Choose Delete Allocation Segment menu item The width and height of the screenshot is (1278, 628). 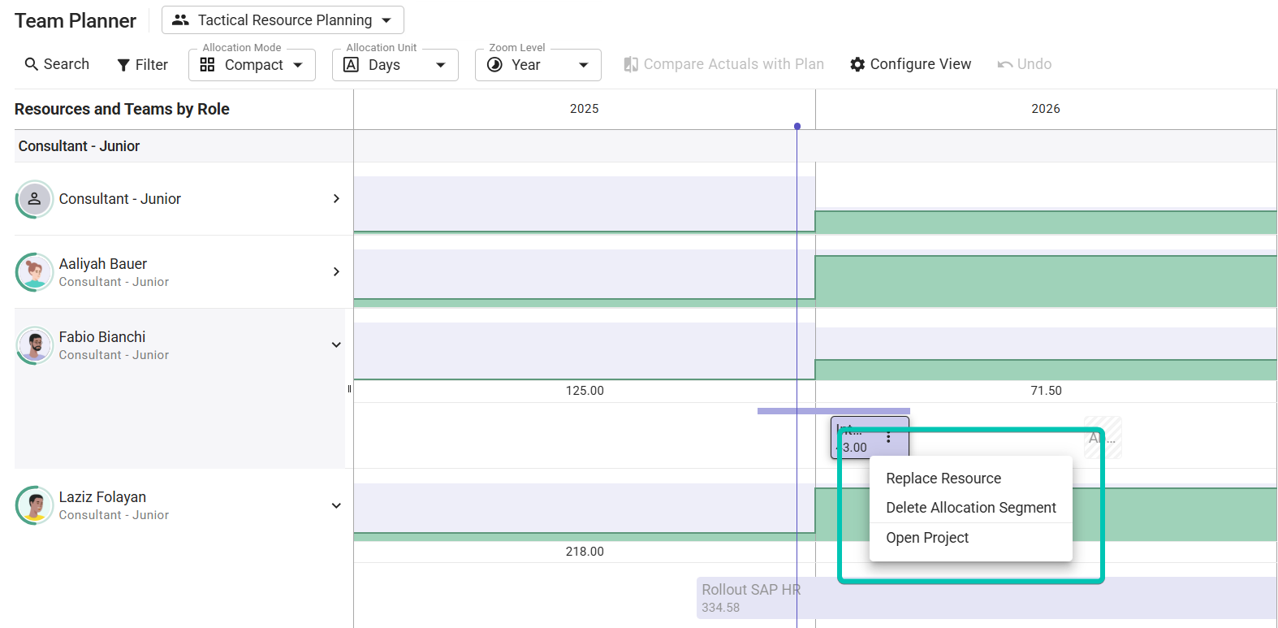[971, 508]
